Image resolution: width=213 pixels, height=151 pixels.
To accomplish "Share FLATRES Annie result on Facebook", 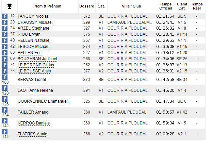I will [x=5, y=132].
